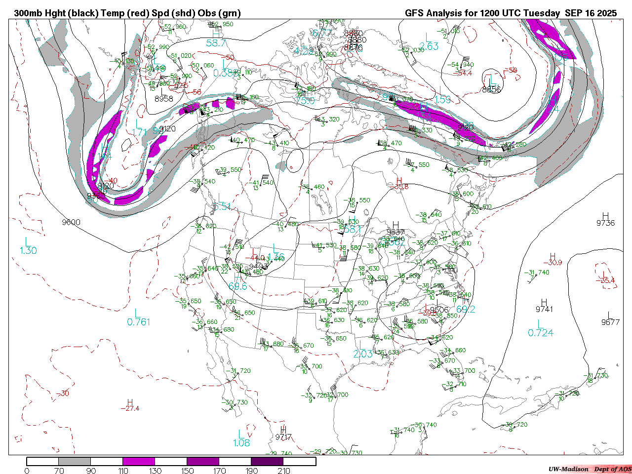The width and height of the screenshot is (632, 474).
Task: Click the H 9741 high marker over the Atlantic
Action: [x=544, y=306]
